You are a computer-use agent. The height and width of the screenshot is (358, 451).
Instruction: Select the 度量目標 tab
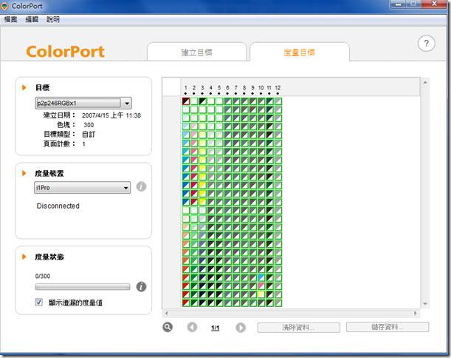pyautogui.click(x=300, y=53)
